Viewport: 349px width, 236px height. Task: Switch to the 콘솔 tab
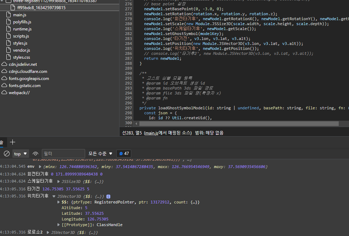click(x=2, y=142)
